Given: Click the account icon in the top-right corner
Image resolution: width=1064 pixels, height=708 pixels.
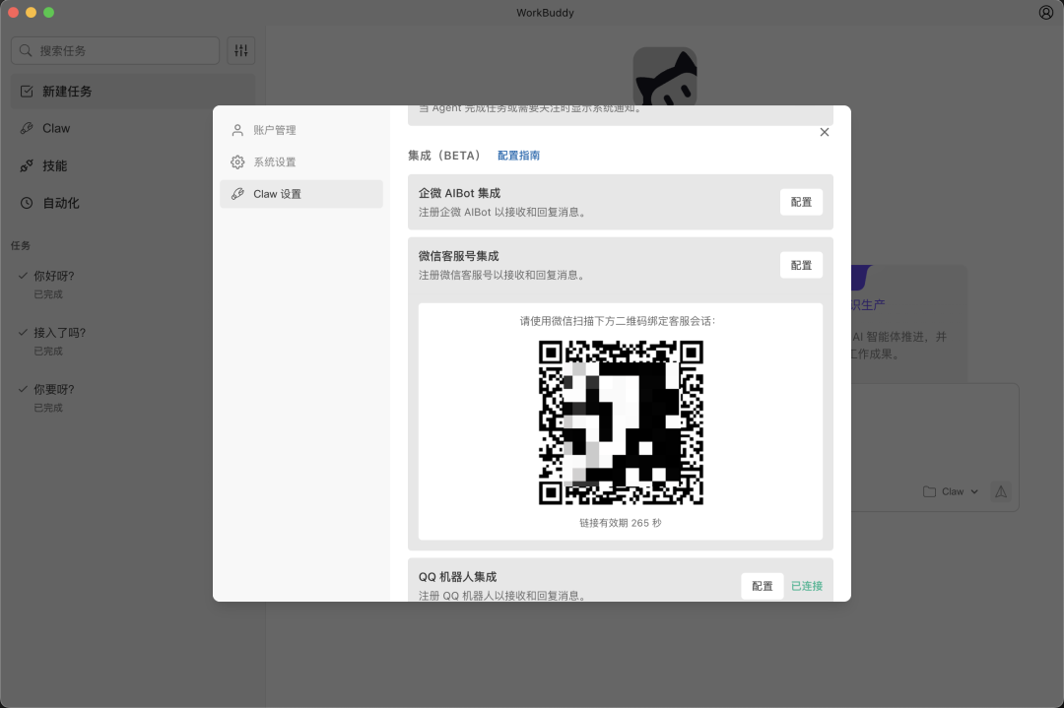Looking at the screenshot, I should 1045,12.
